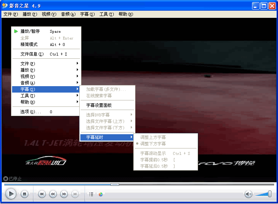Click the 已停止 status indicator

pos(12,178)
